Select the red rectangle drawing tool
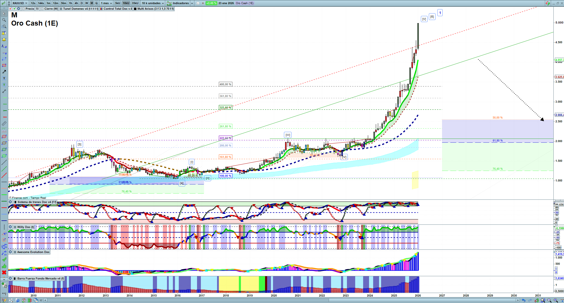The width and height of the screenshot is (564, 303). pyautogui.click(x=4, y=65)
